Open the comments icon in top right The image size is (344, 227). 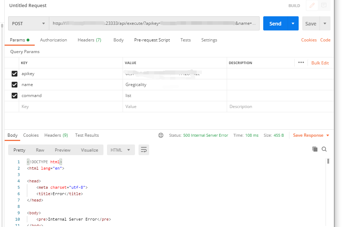pyautogui.click(x=324, y=6)
